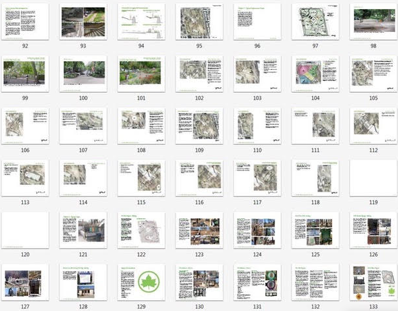Click the blank page 119 thumbnail
This screenshot has height=311, width=398.
[x=373, y=178]
